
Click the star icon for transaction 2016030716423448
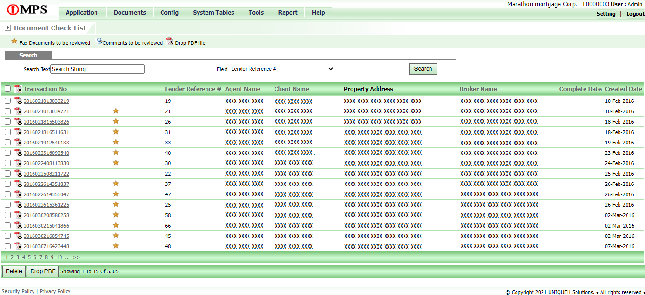[116, 246]
